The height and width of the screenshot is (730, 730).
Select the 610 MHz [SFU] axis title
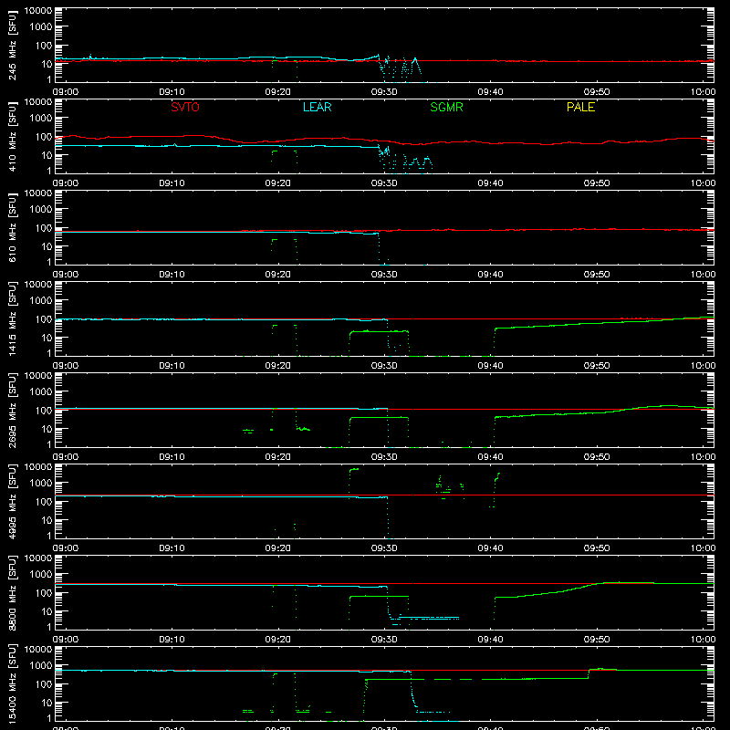13,227
